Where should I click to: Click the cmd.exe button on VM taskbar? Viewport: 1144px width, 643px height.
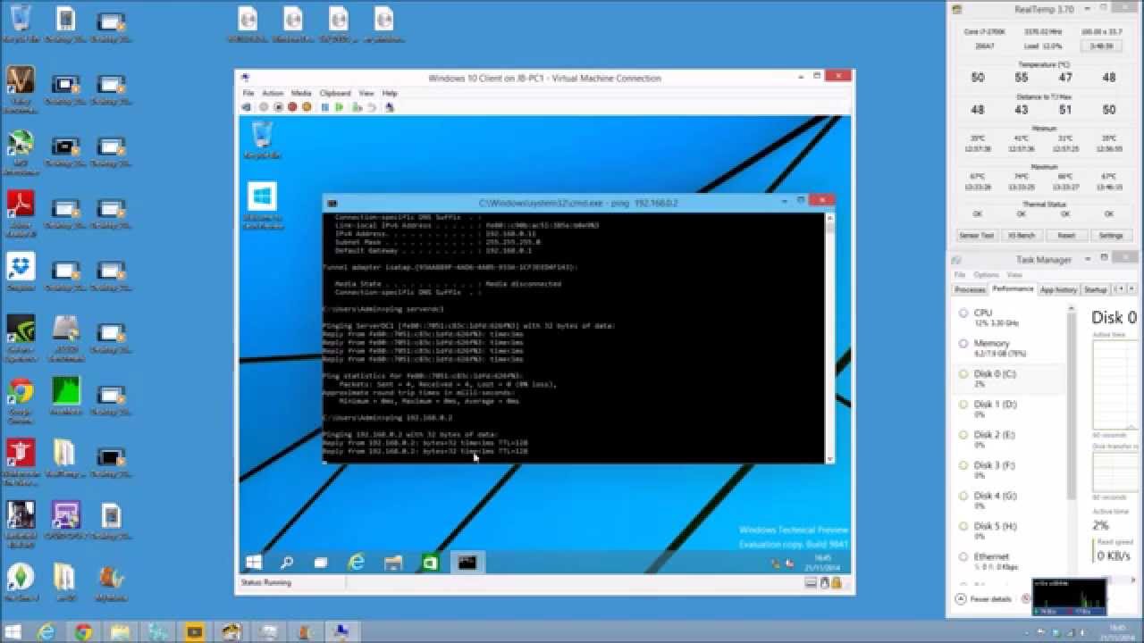click(x=467, y=563)
